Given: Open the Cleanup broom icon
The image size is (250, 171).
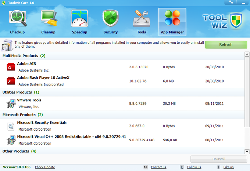Looking at the screenshot, I should 49,18.
